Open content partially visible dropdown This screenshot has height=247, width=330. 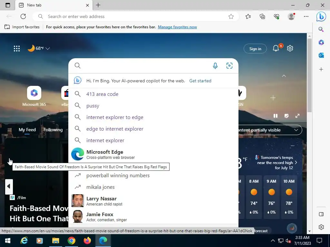(x=270, y=130)
